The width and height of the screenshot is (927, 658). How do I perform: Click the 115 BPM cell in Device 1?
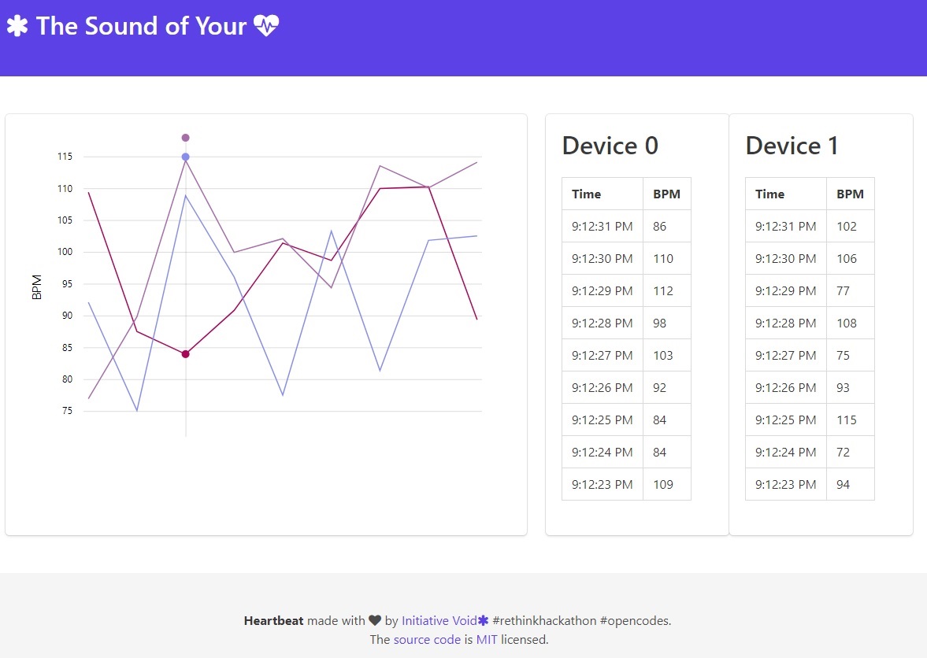click(x=850, y=420)
